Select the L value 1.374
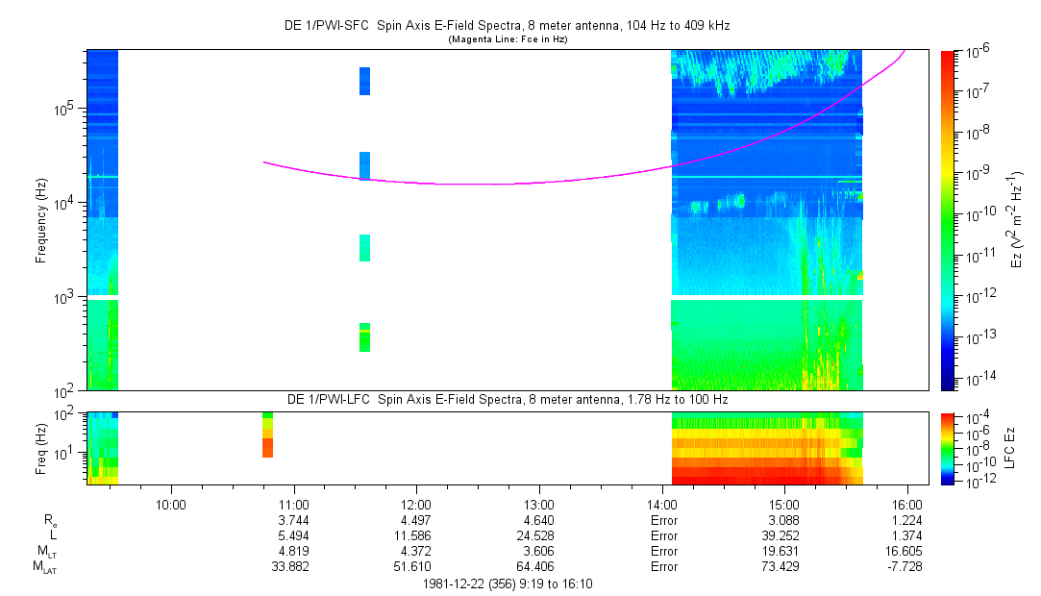 coord(906,535)
